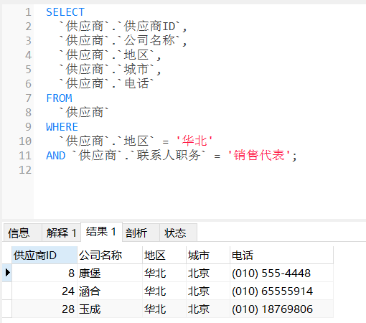This screenshot has width=366, height=323.
Task: Click the 地区 column header
Action: pos(164,255)
